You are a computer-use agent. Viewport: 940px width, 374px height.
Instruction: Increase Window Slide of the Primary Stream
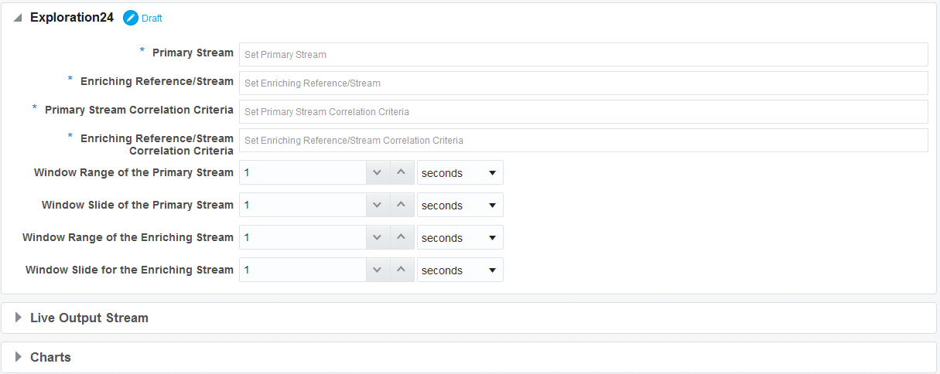coord(401,205)
